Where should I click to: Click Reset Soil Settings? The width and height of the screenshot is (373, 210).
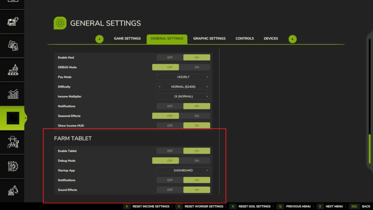254,206
